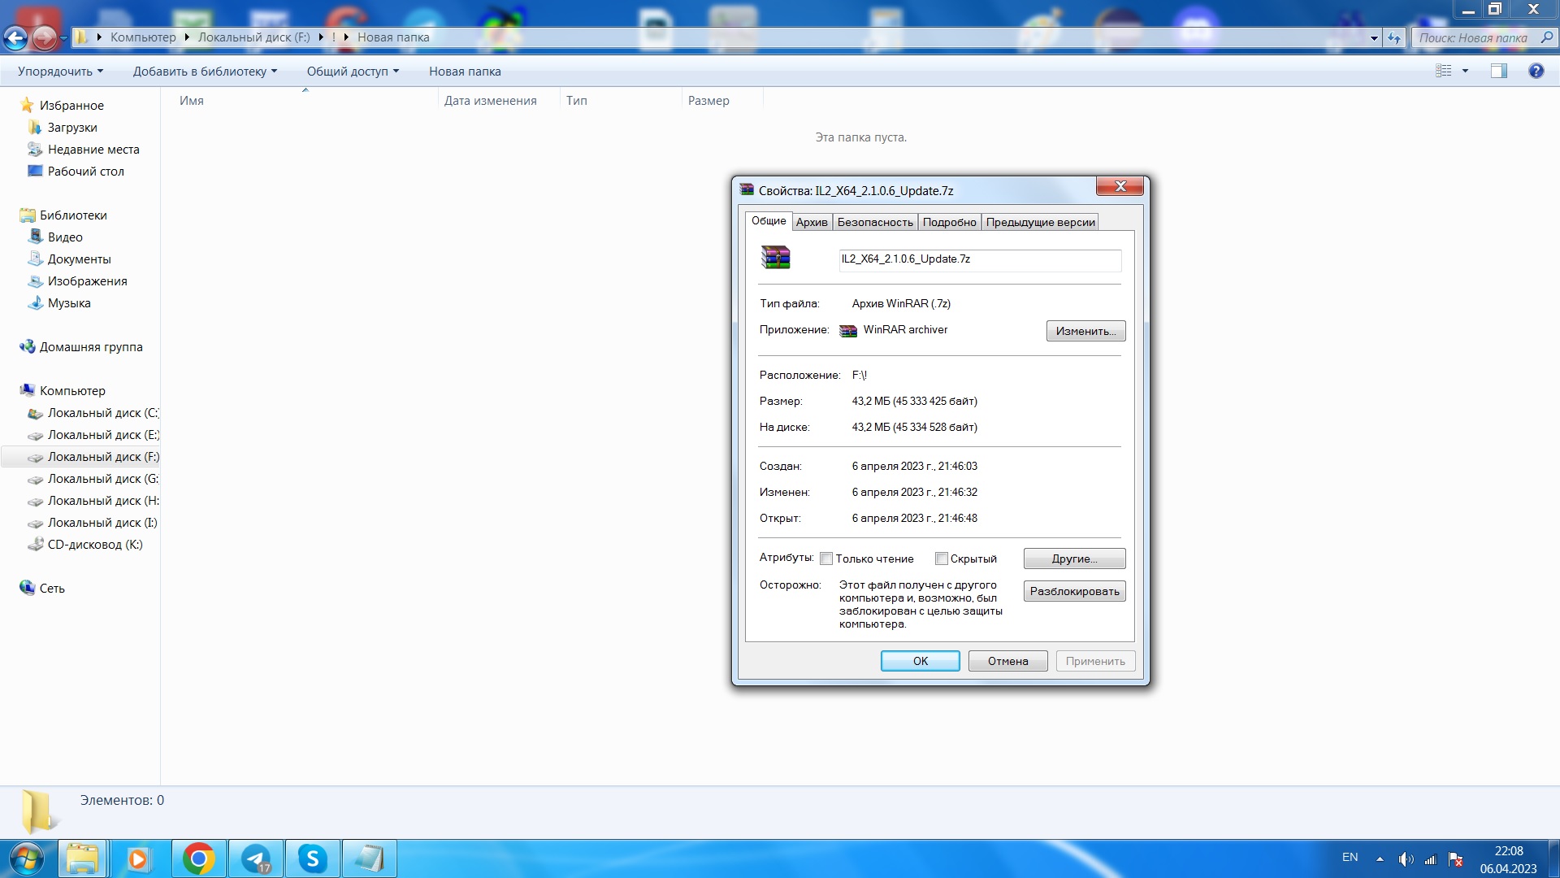Open Домашняя группа in sidebar
The width and height of the screenshot is (1560, 878).
pos(81,347)
